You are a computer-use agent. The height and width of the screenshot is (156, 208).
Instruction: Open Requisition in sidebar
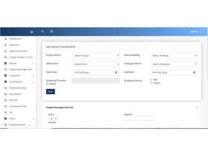(15, 94)
